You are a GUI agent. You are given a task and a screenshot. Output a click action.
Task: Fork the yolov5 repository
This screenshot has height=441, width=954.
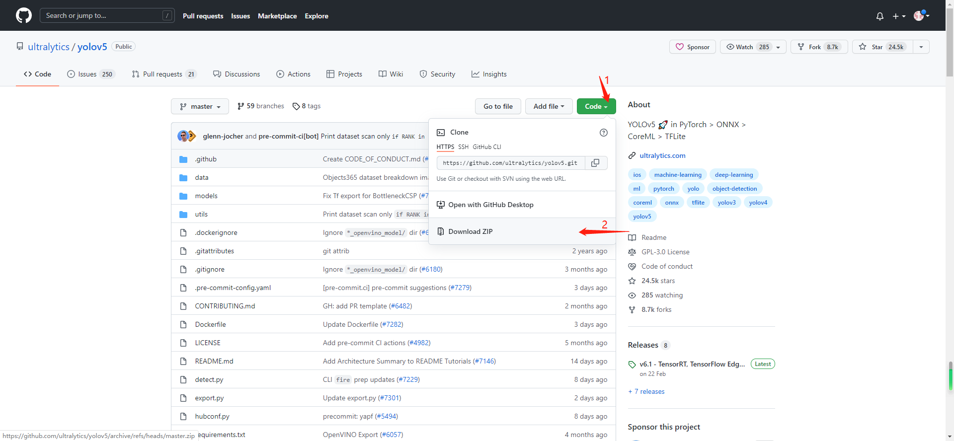pos(819,47)
